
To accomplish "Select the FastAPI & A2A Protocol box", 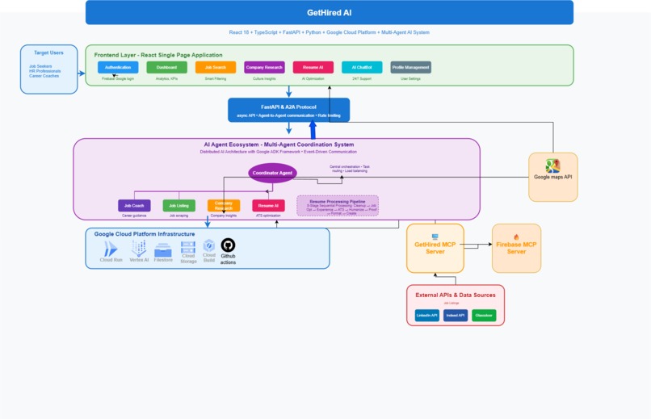I will (288, 110).
